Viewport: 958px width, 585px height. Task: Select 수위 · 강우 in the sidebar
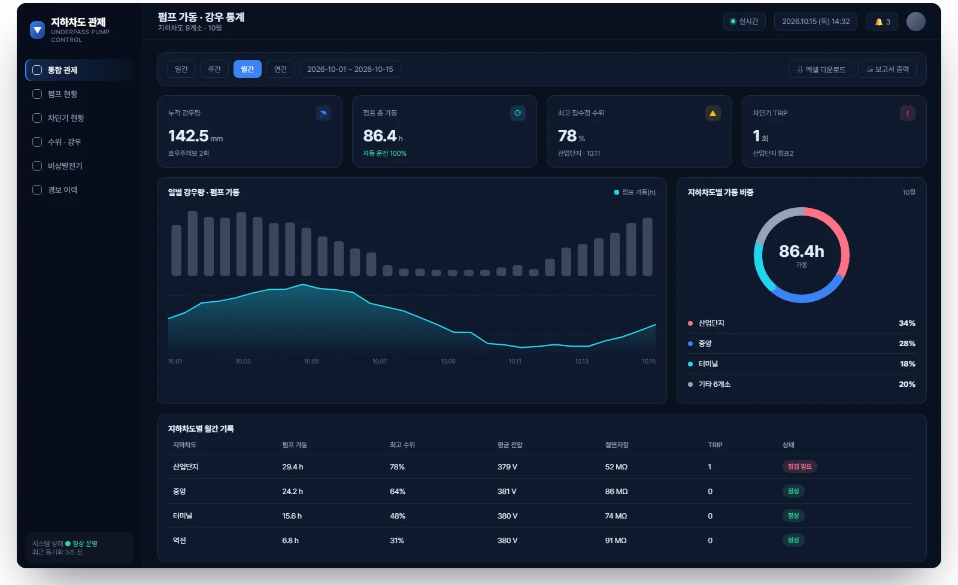click(x=79, y=142)
